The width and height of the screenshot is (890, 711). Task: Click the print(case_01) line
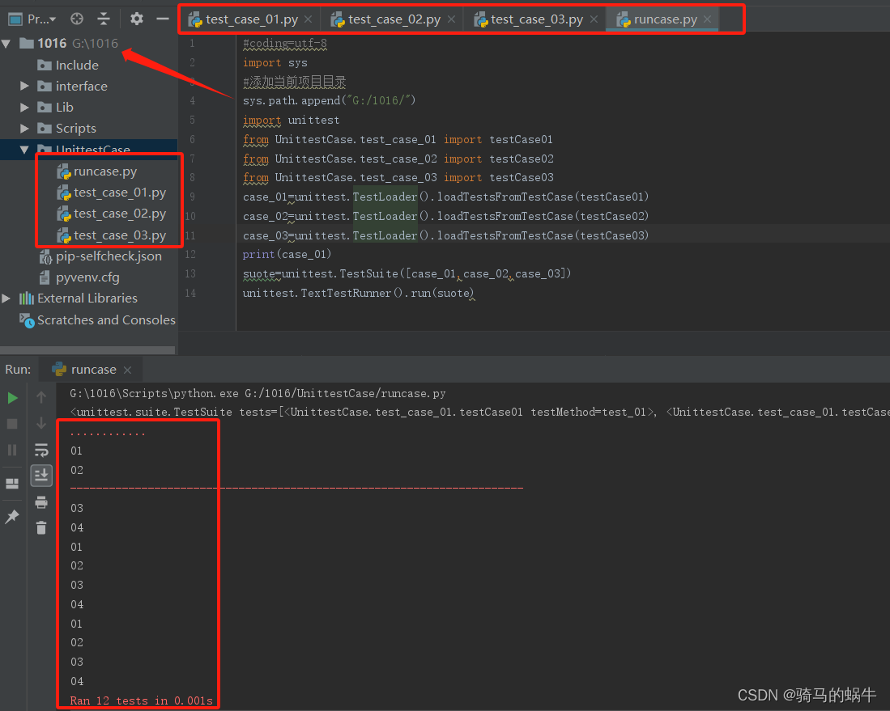tap(287, 255)
